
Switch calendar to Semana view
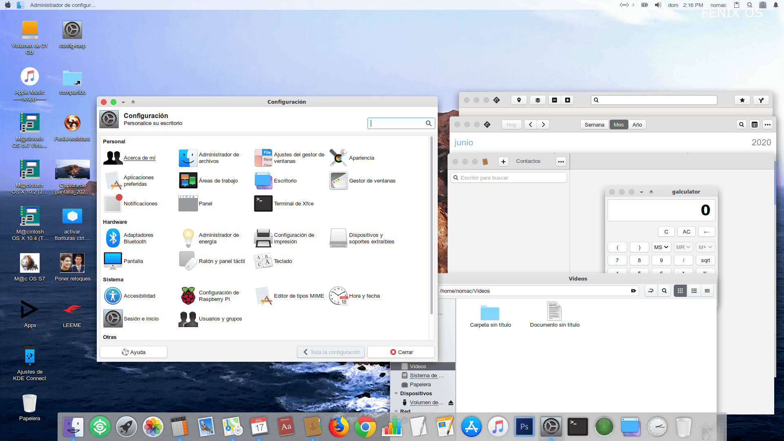click(594, 125)
